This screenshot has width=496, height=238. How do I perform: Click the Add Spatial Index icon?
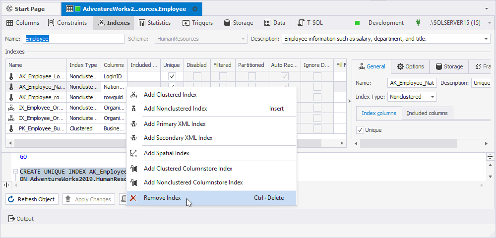[133, 153]
